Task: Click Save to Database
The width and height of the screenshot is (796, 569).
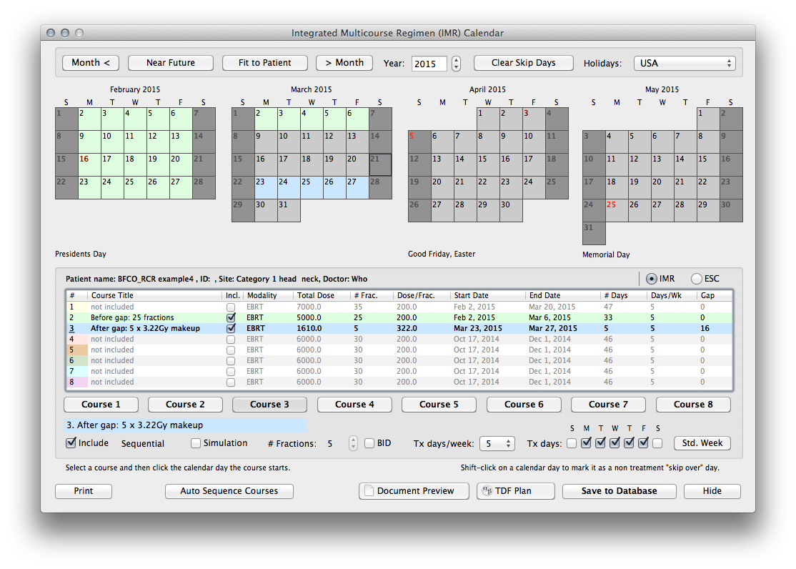Action: point(619,491)
